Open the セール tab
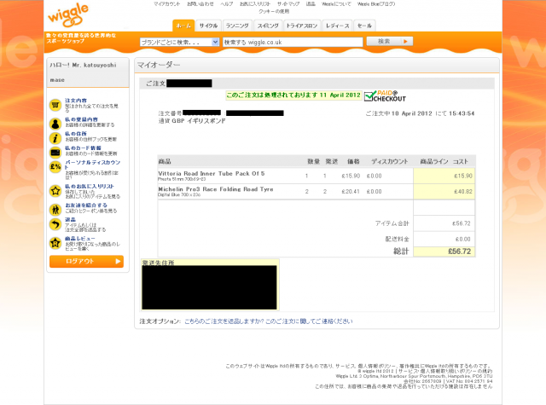Viewport: 546px width, 405px height. 364,26
